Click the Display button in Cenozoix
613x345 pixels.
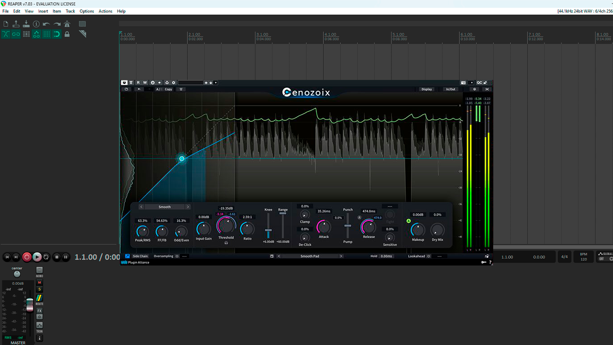point(427,89)
